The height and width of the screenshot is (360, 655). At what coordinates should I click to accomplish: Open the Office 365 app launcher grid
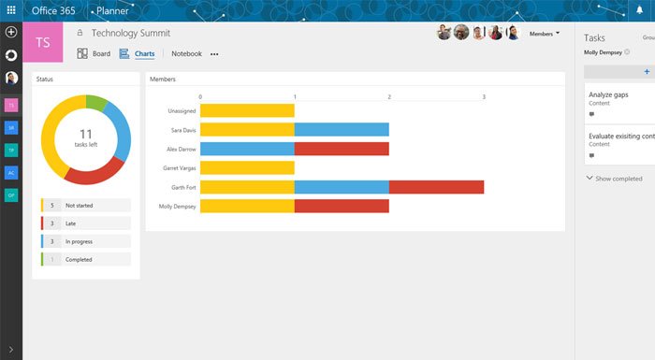11,10
